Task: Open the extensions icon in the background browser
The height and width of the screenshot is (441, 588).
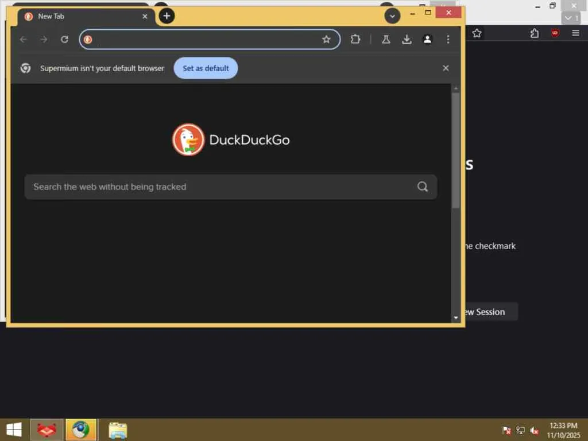Action: point(535,33)
